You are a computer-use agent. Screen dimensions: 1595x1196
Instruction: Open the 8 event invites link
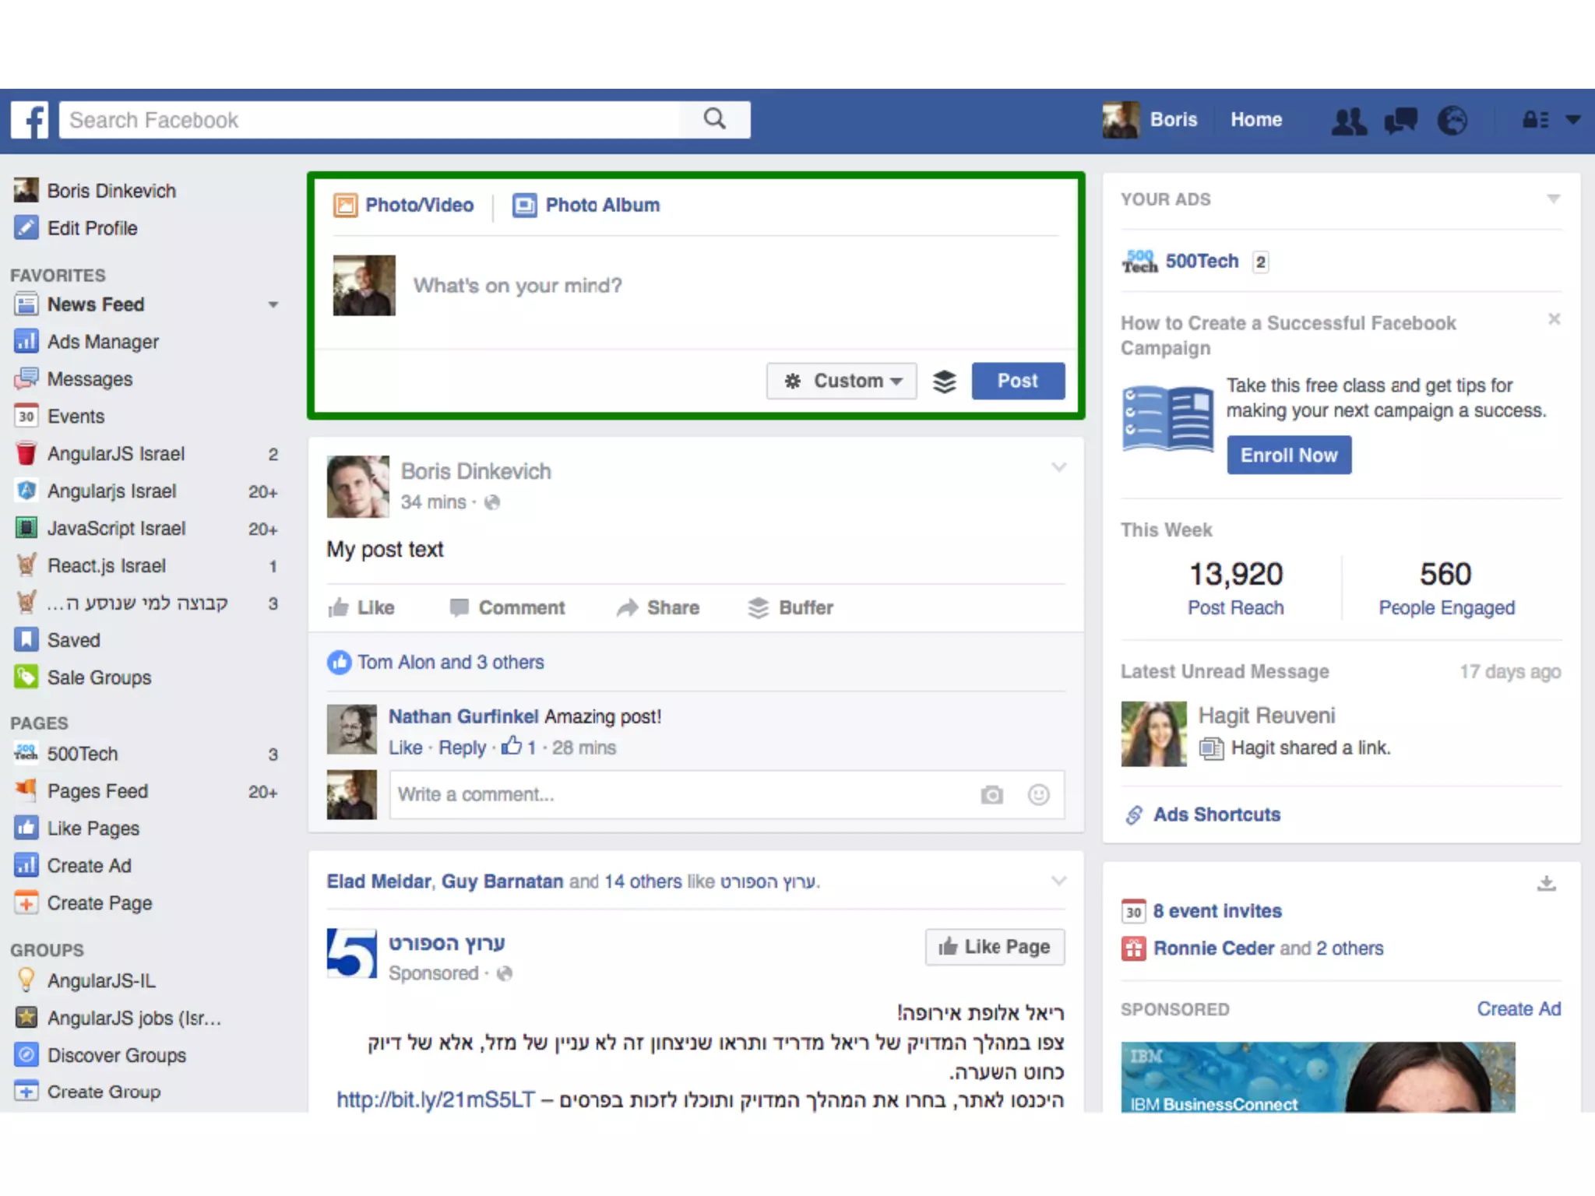(1217, 911)
